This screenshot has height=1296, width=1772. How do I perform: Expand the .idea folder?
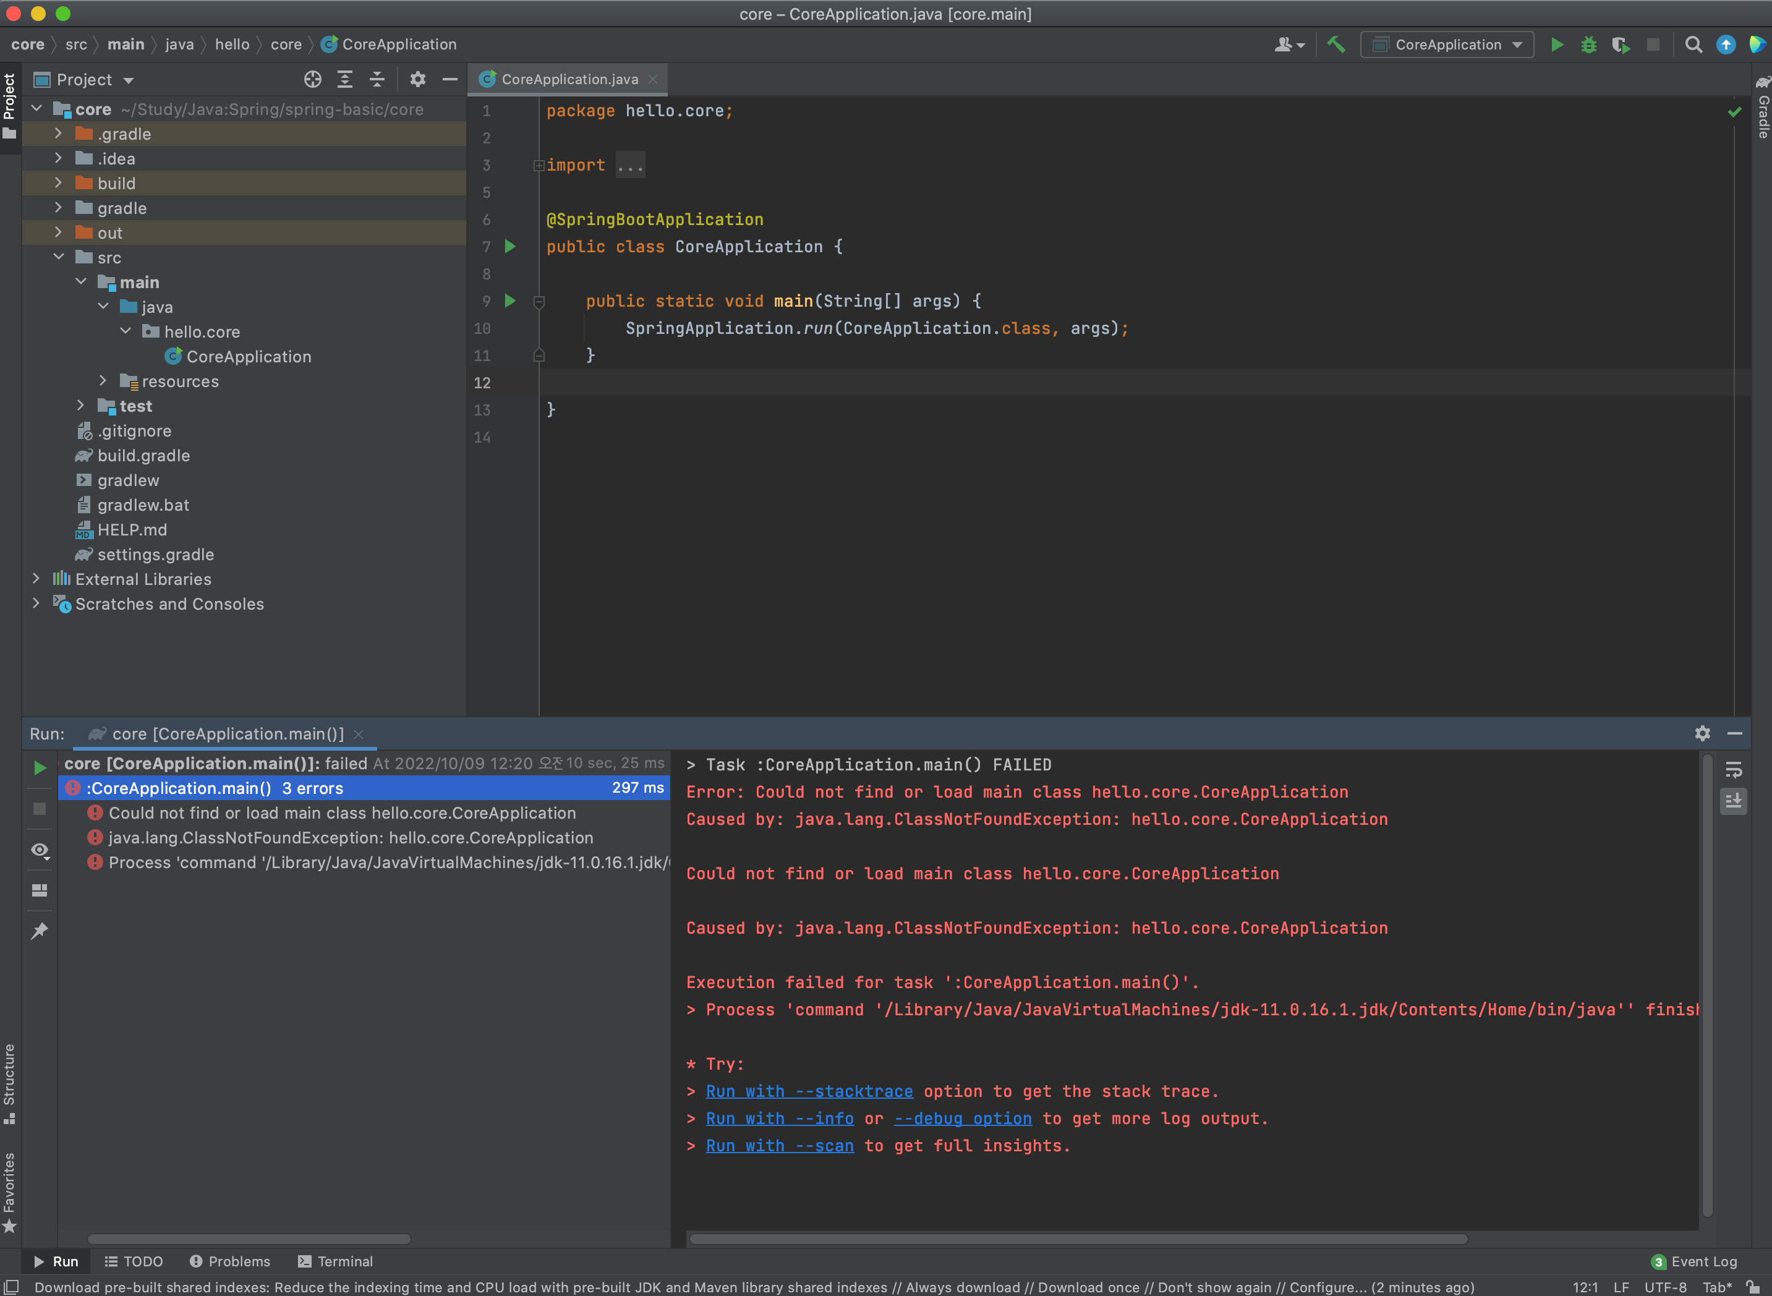[x=58, y=158]
